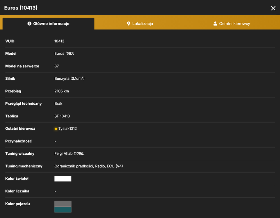Click the plate number SF 10413

coord(62,116)
